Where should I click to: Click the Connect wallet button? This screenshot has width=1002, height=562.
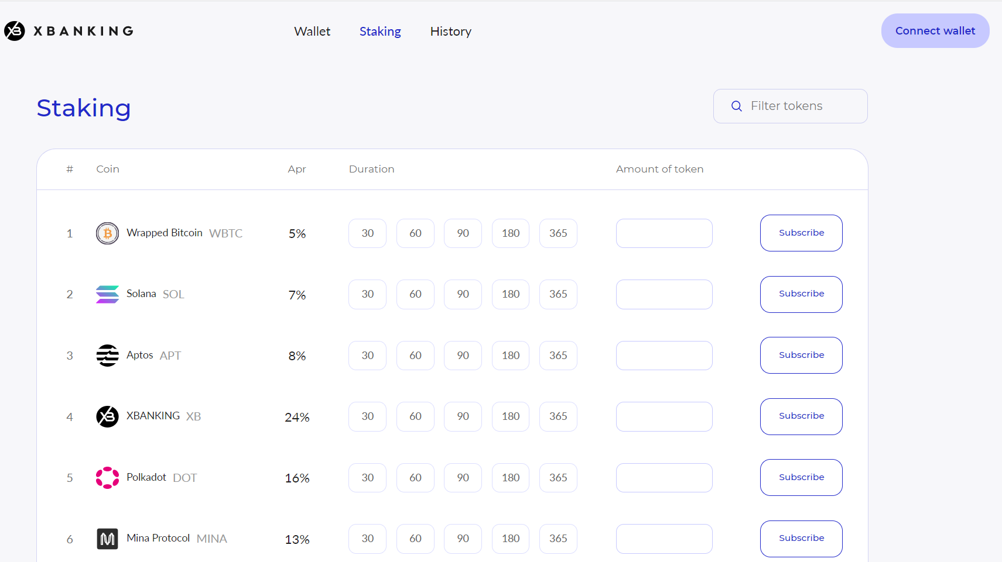935,31
